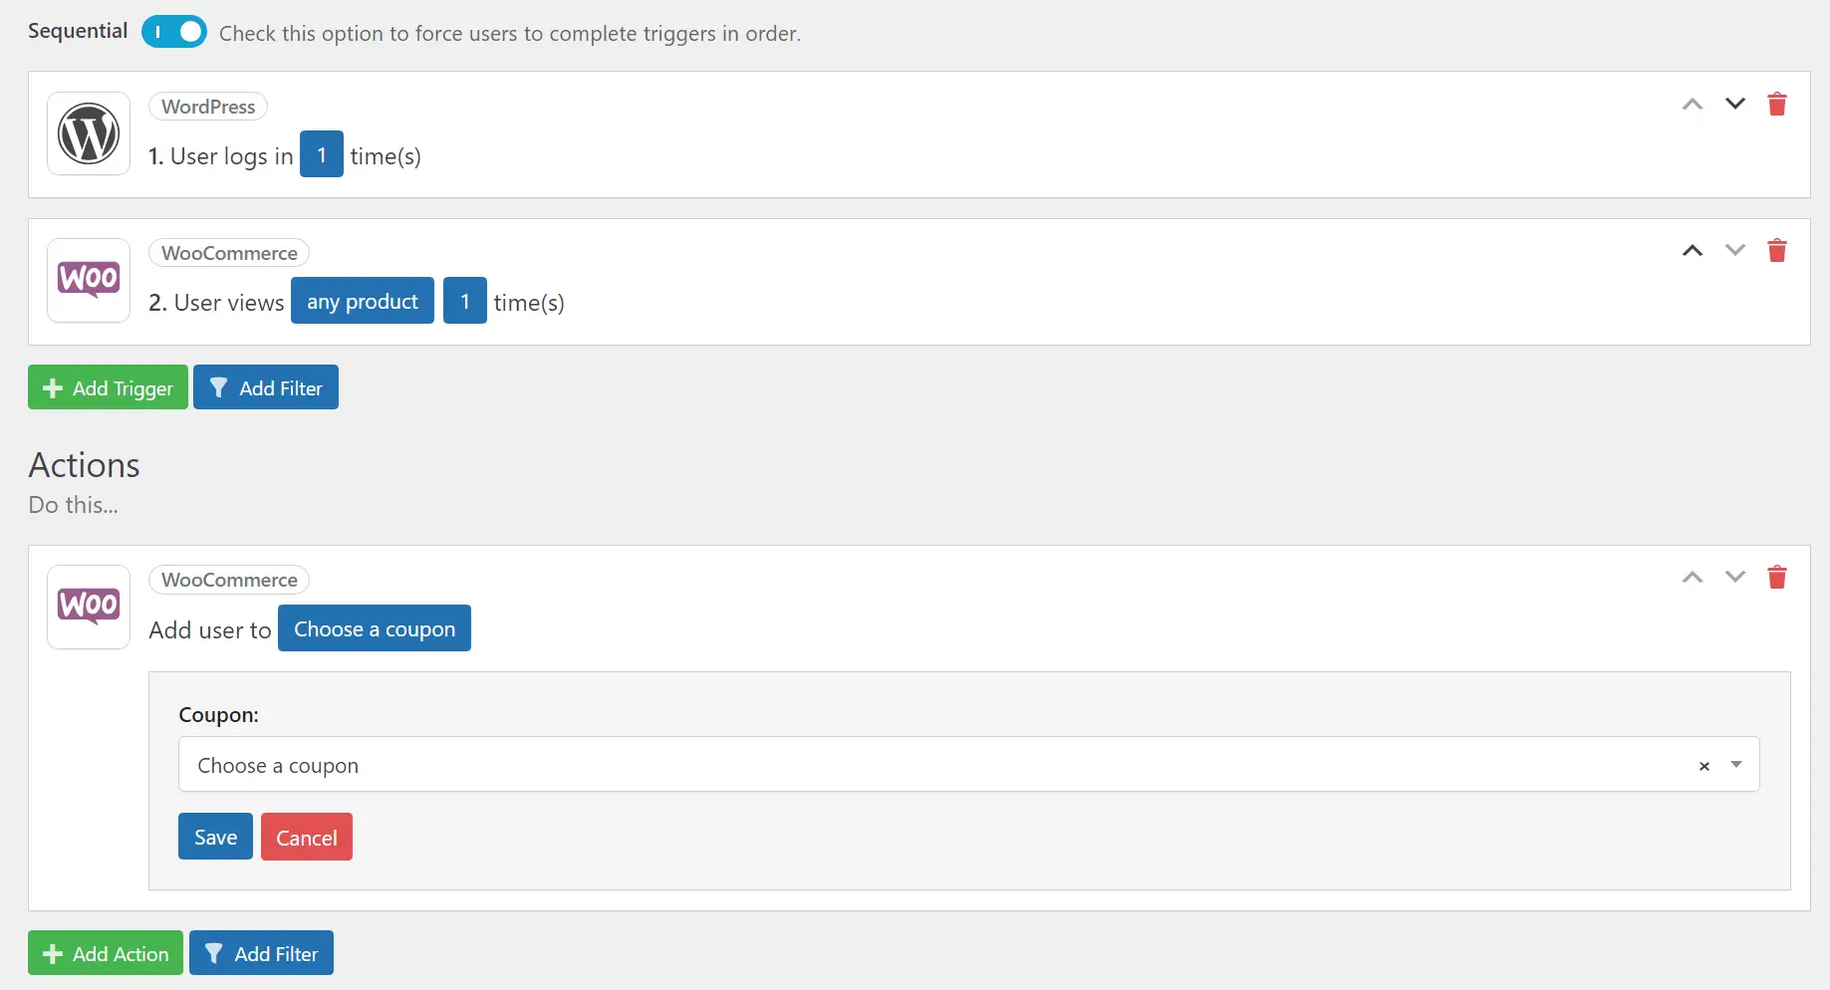Save the coupon action
Image resolution: width=1830 pixels, height=990 pixels.
215,837
